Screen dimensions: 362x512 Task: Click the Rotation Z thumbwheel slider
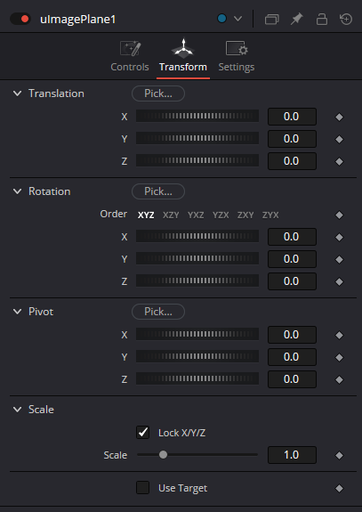click(x=197, y=280)
